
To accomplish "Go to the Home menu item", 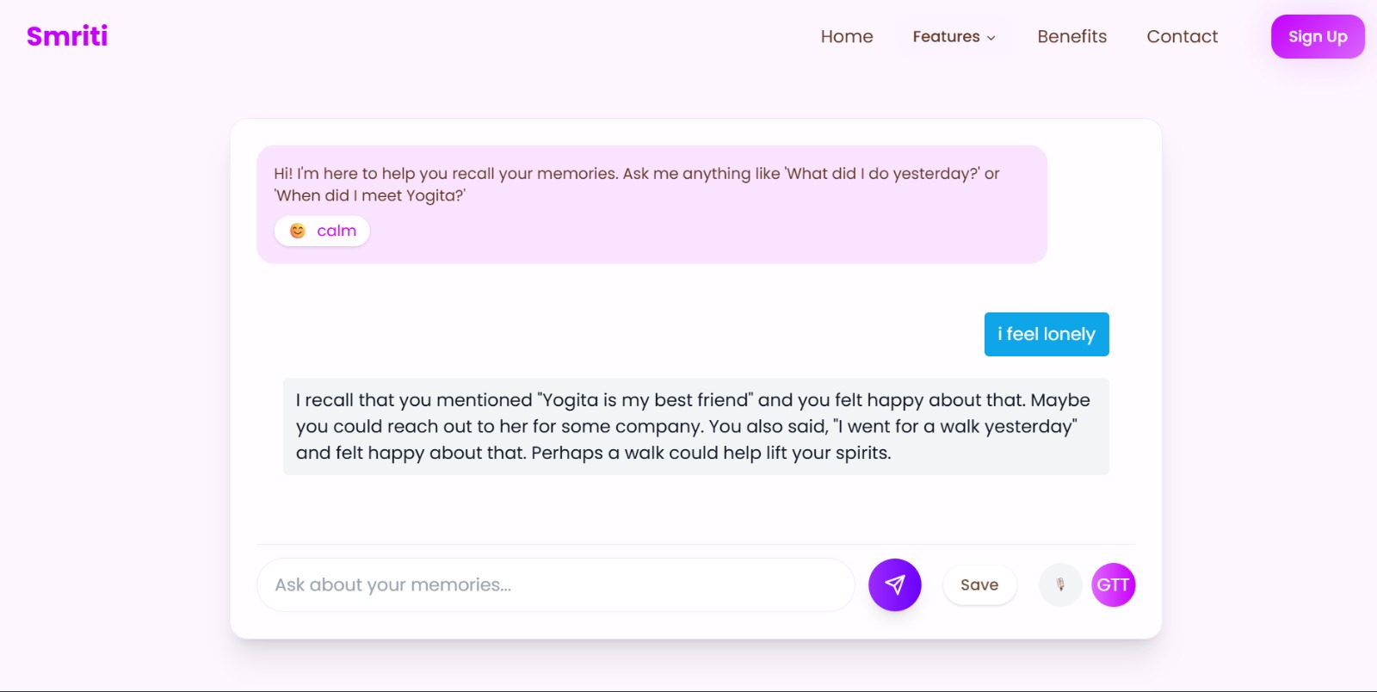I will (846, 37).
